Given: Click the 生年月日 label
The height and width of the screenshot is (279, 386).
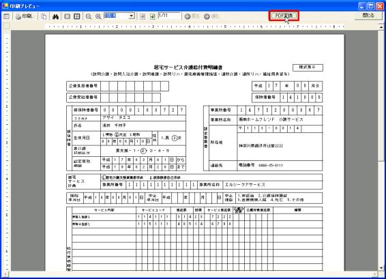Looking at the screenshot, I should coord(82,138).
